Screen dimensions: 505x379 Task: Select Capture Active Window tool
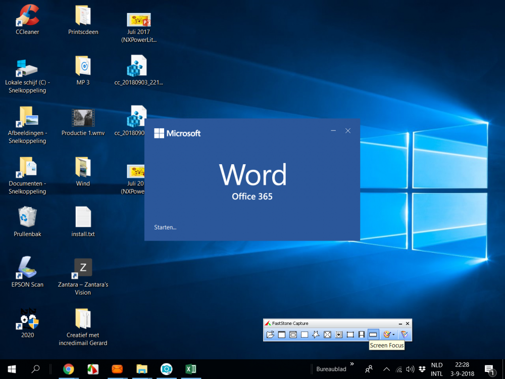(x=282, y=335)
